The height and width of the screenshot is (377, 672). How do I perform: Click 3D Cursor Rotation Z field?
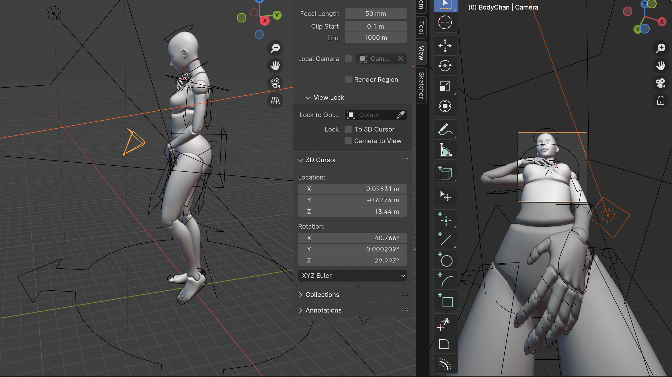(352, 261)
